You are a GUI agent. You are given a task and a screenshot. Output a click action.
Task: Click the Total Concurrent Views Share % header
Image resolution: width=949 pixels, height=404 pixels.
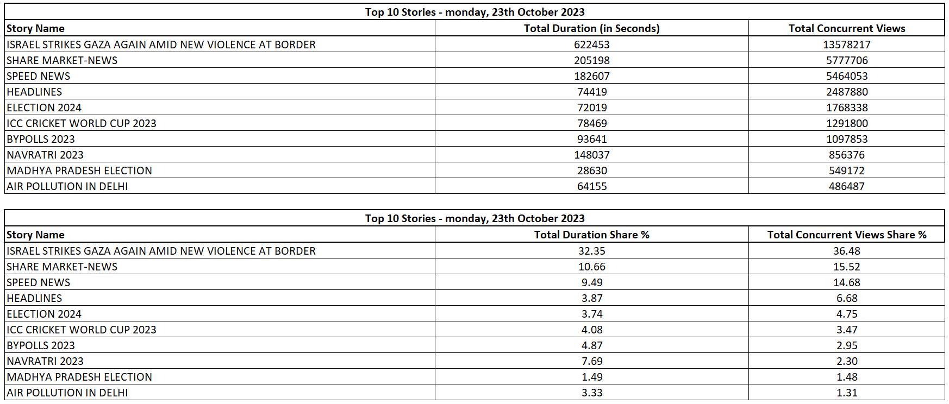[846, 235]
